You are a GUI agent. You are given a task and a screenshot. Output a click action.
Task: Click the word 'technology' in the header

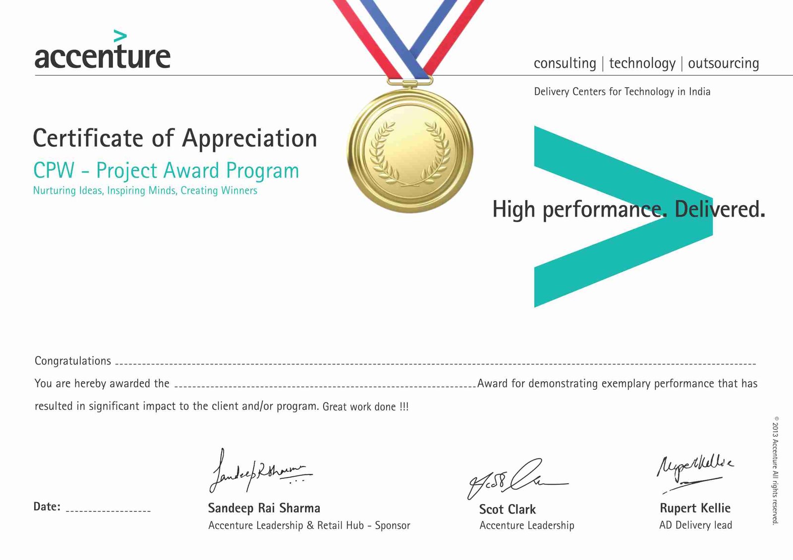(642, 63)
